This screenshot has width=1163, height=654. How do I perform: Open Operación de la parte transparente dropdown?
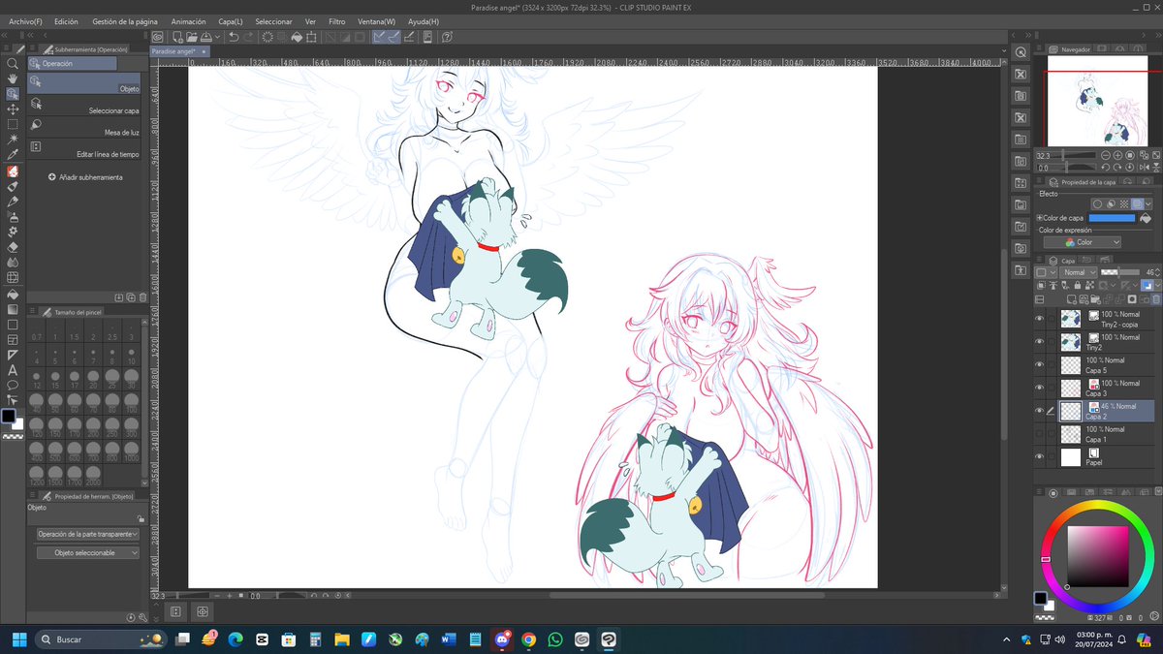(x=87, y=534)
